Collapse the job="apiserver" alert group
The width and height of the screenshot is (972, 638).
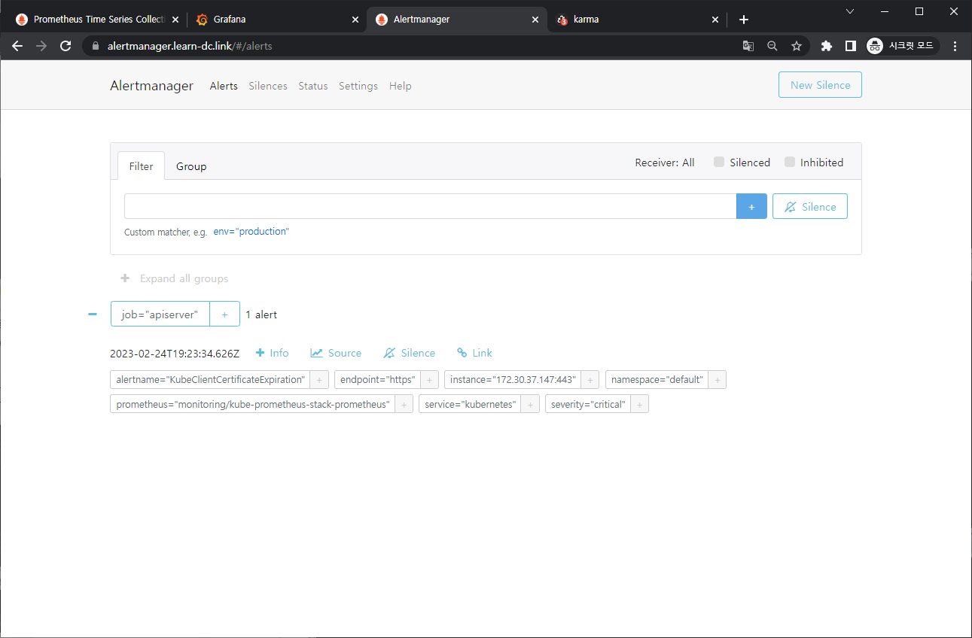[93, 314]
